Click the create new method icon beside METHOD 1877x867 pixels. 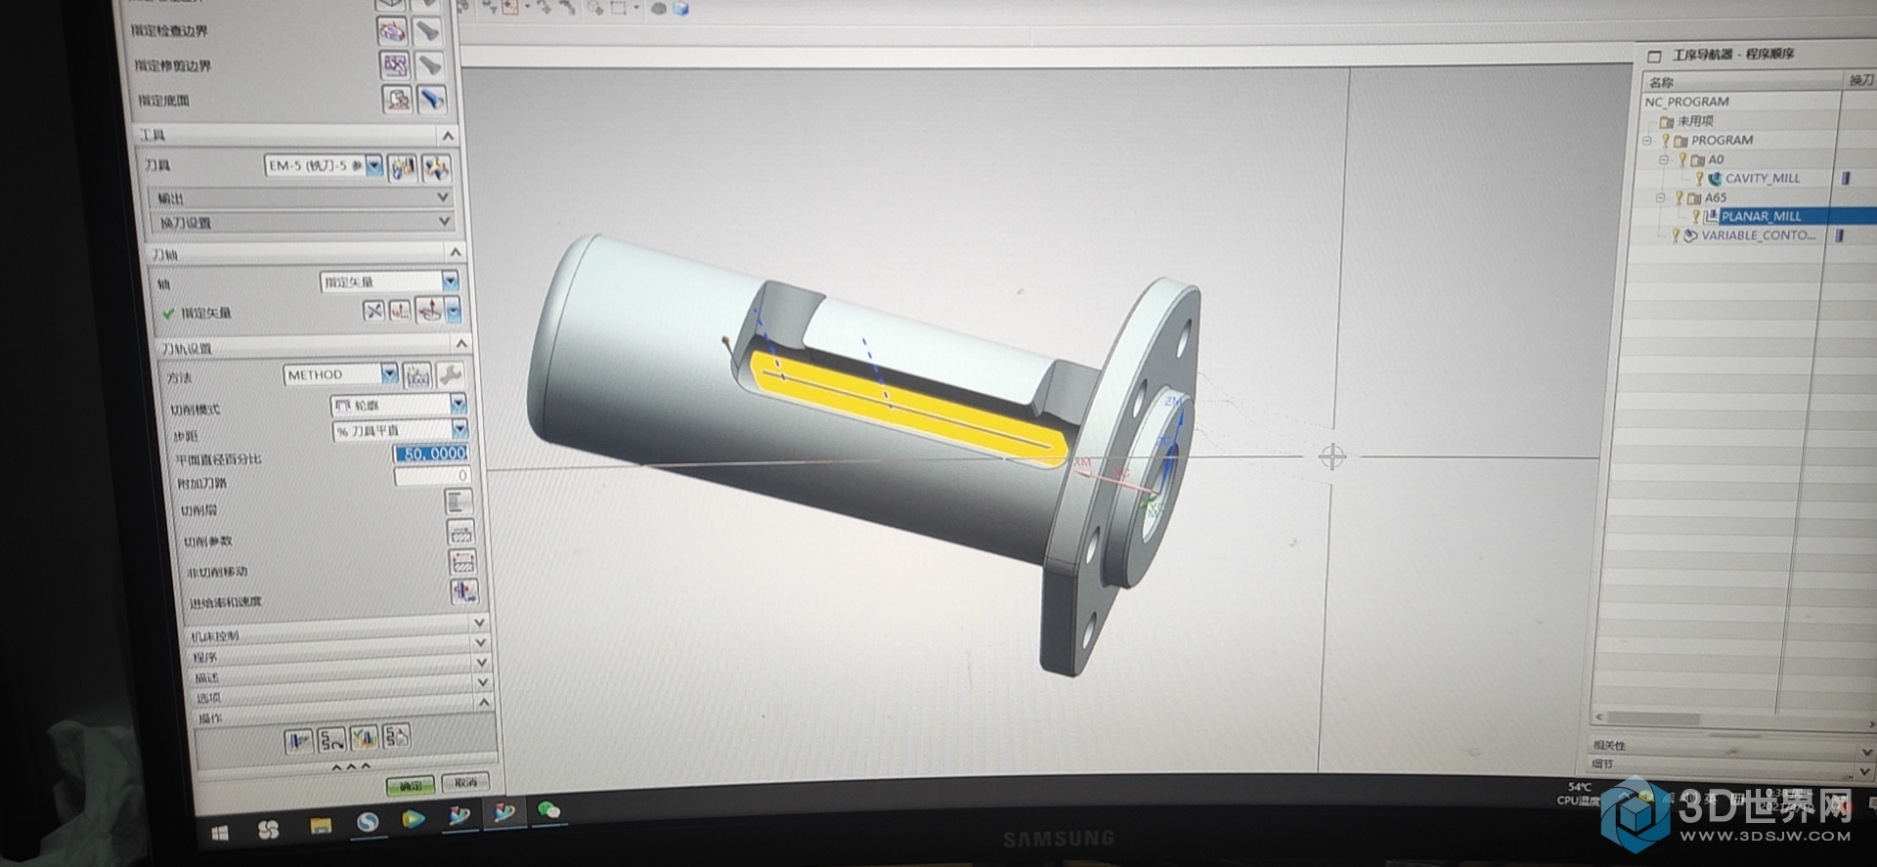pyautogui.click(x=417, y=375)
